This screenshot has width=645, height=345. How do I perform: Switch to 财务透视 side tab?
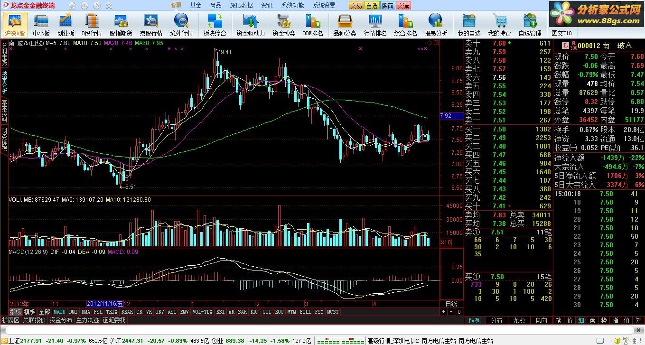(x=4, y=140)
